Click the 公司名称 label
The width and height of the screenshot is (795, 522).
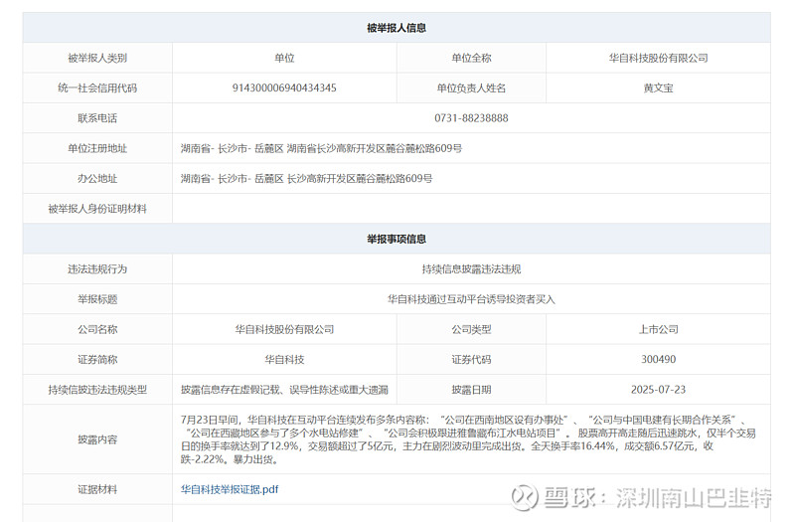pyautogui.click(x=97, y=329)
